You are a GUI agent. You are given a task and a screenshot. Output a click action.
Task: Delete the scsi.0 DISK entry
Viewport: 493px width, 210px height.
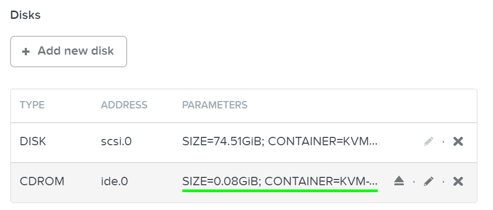click(458, 142)
